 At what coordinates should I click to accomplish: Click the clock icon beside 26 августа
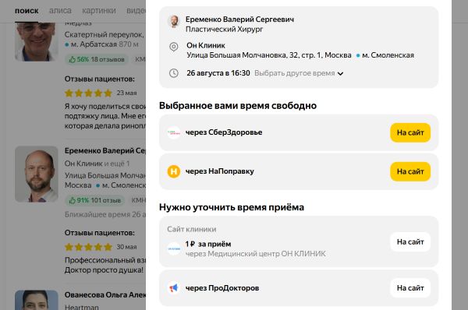(174, 73)
